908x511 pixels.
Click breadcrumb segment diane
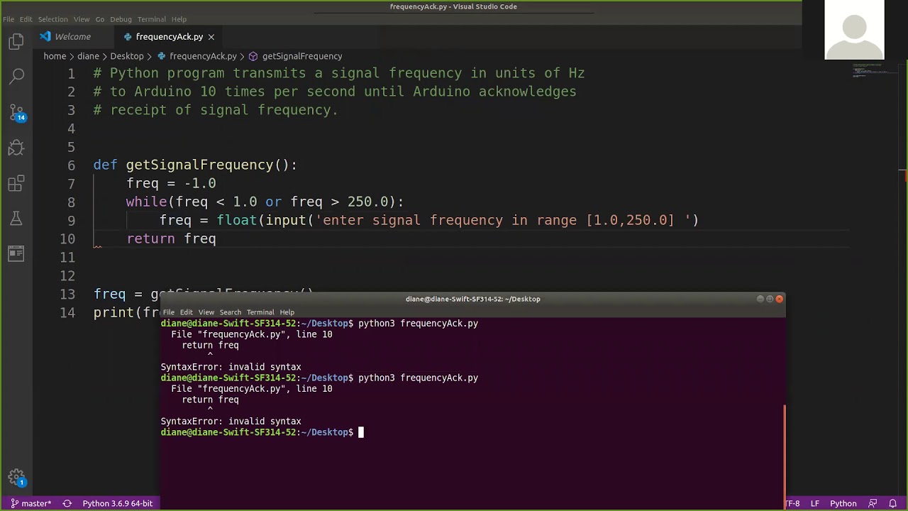[88, 56]
